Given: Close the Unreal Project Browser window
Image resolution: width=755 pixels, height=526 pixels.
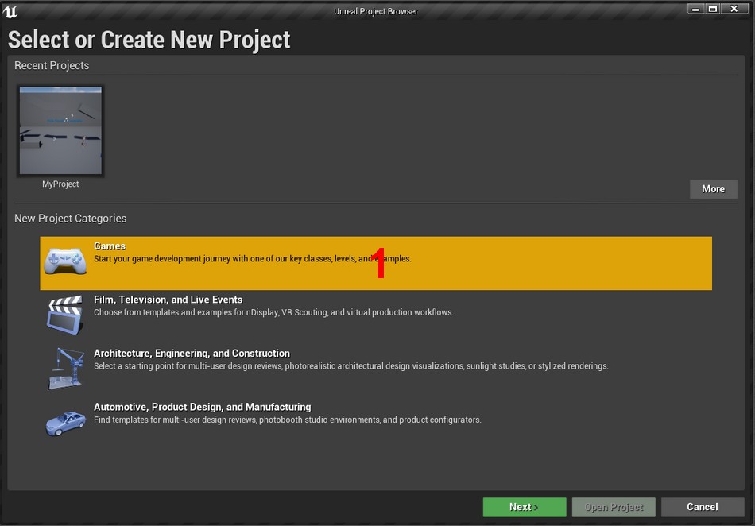Looking at the screenshot, I should point(734,9).
